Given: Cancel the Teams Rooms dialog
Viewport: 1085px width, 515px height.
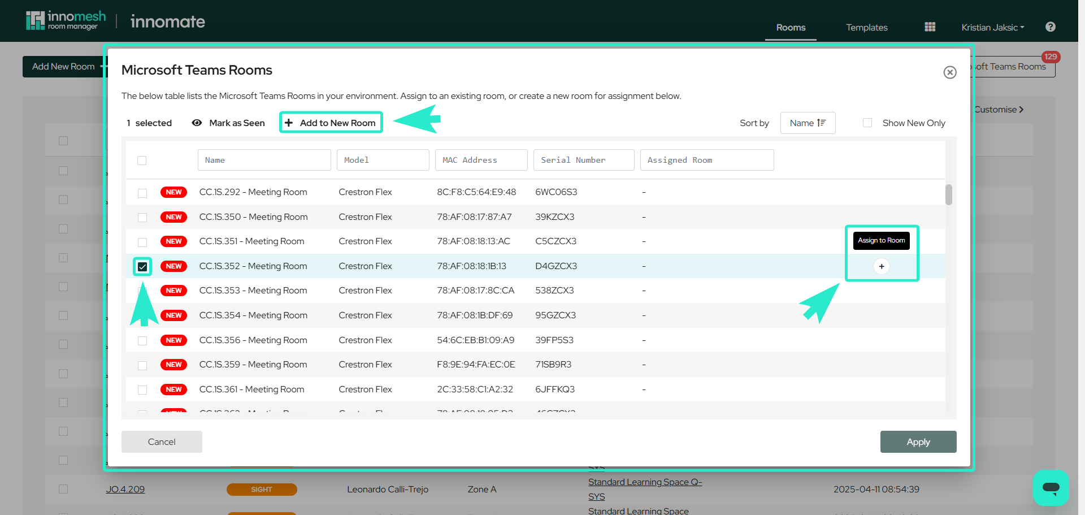Looking at the screenshot, I should click(x=162, y=442).
